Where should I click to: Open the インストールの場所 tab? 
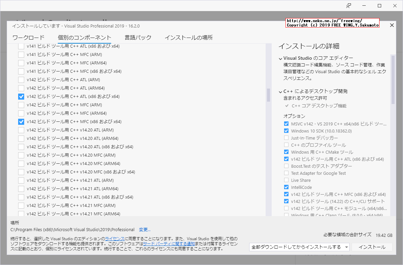(188, 38)
